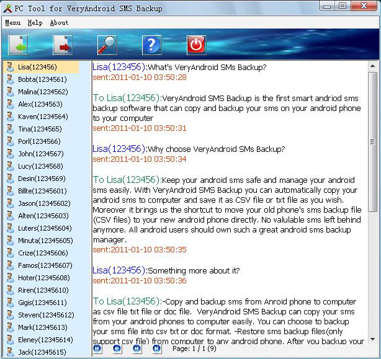Image resolution: width=381 pixels, height=359 pixels.
Task: Go to first page of messages
Action: [x=97, y=349]
